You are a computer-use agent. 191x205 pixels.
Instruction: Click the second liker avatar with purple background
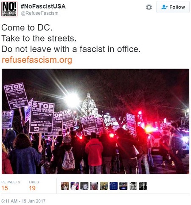pyautogui.click(x=75, y=186)
